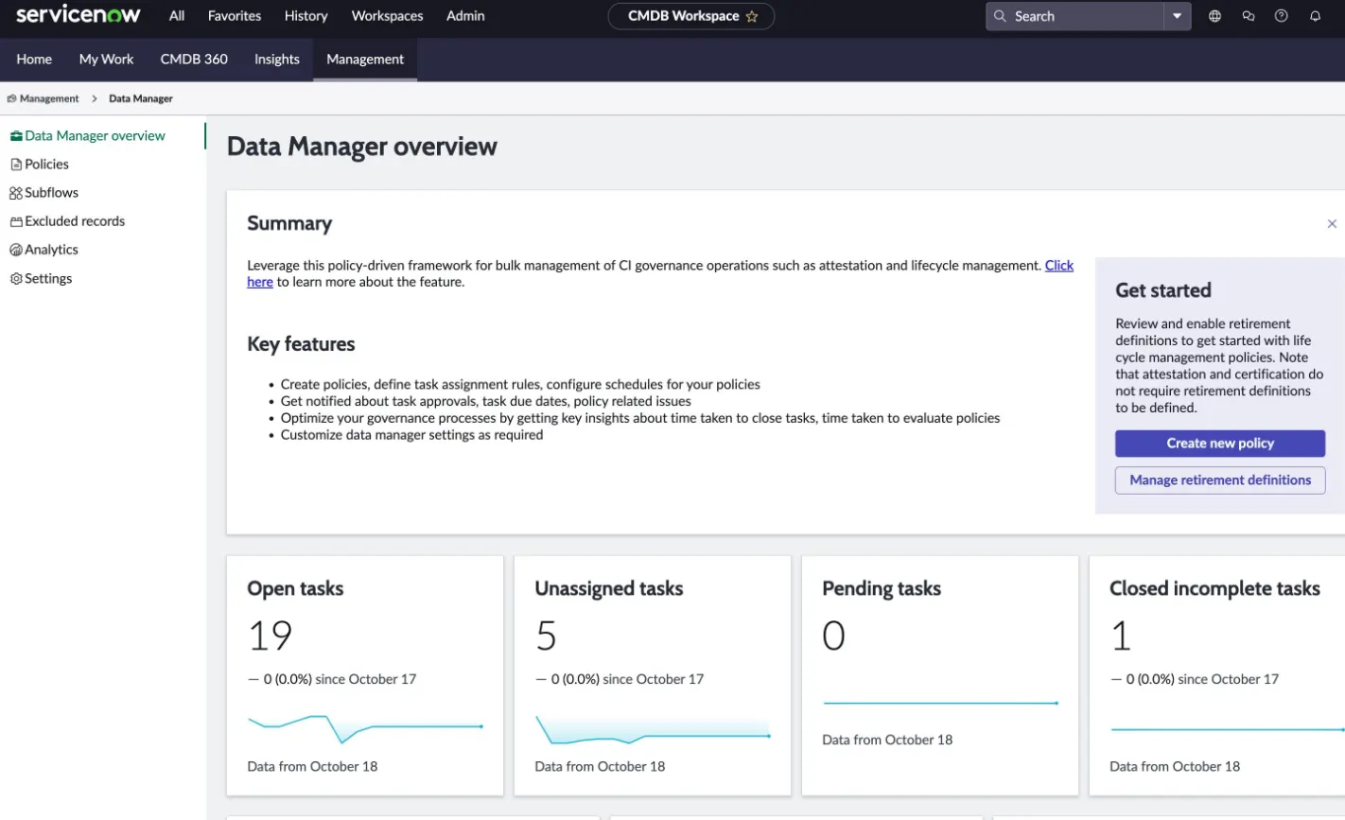The width and height of the screenshot is (1345, 820).
Task: Switch to the Home tab
Action: tap(34, 59)
